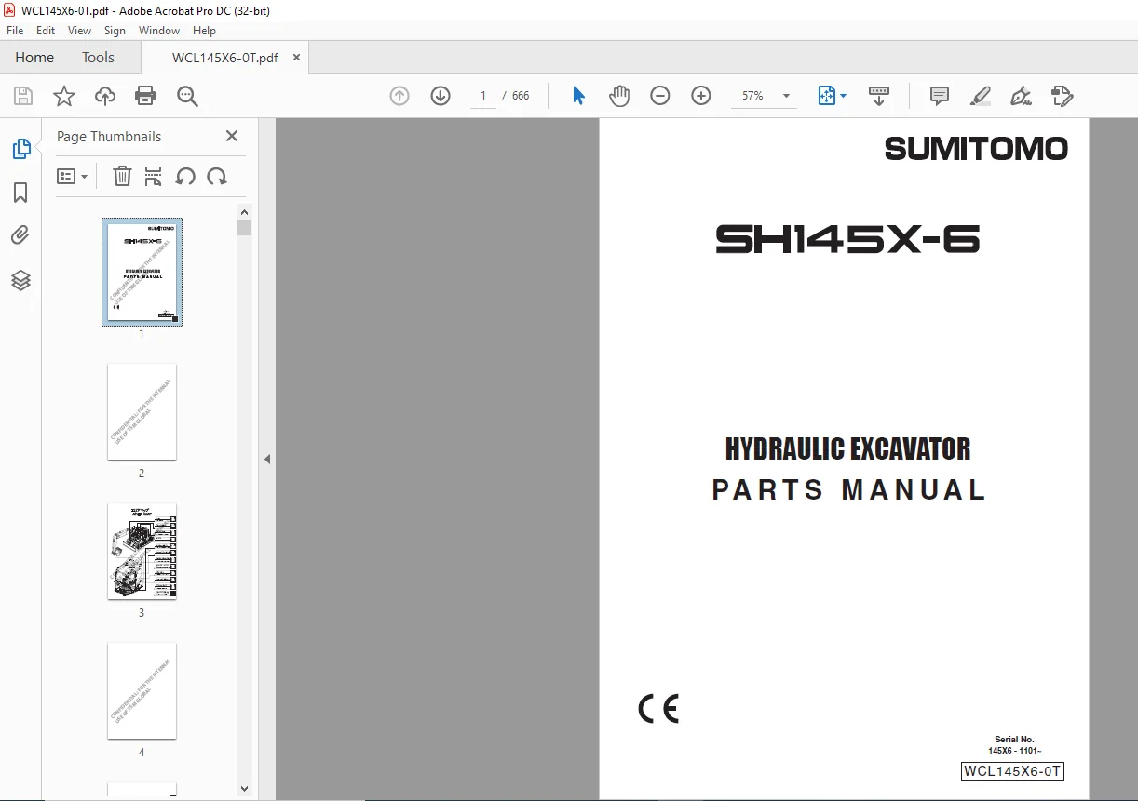Open the Edit menu
The width and height of the screenshot is (1138, 801).
[46, 31]
